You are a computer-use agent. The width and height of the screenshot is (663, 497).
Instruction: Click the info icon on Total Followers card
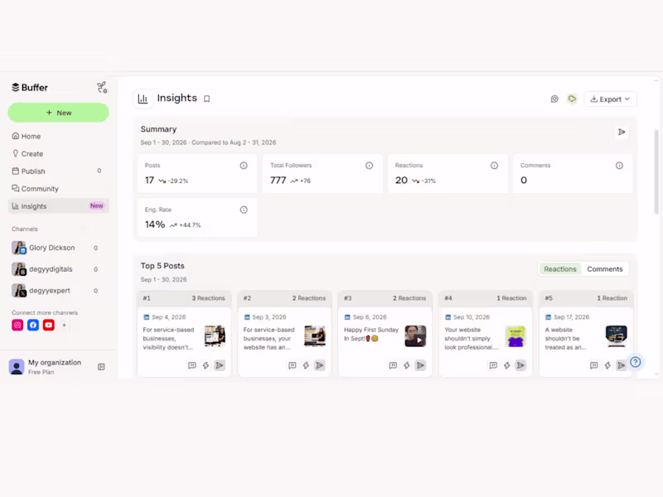(x=369, y=166)
